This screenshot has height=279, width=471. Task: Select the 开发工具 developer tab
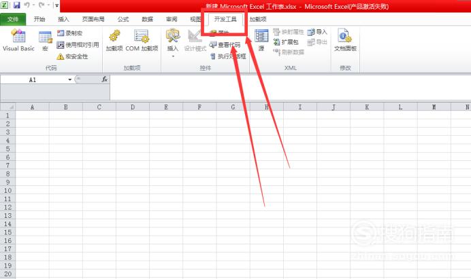pyautogui.click(x=225, y=19)
